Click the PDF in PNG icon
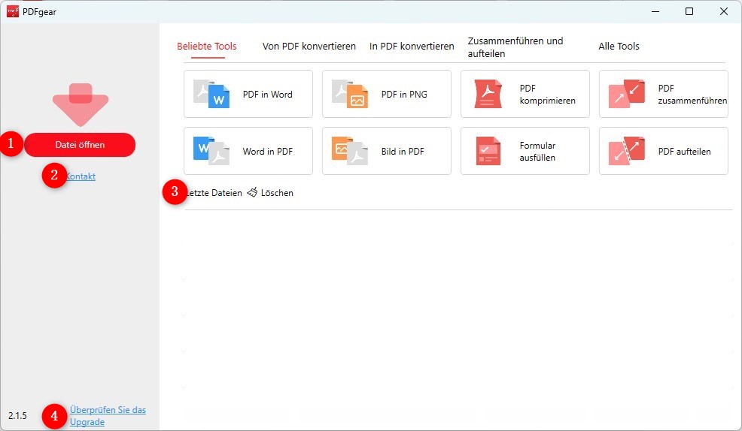This screenshot has height=431, width=742. pyautogui.click(x=350, y=94)
